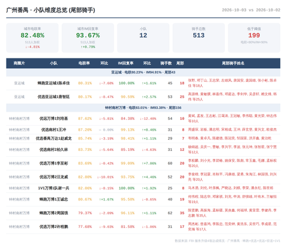Click team name 优选南村2柏久林
Viewport: 299px width, 250px height.
pos(53,150)
